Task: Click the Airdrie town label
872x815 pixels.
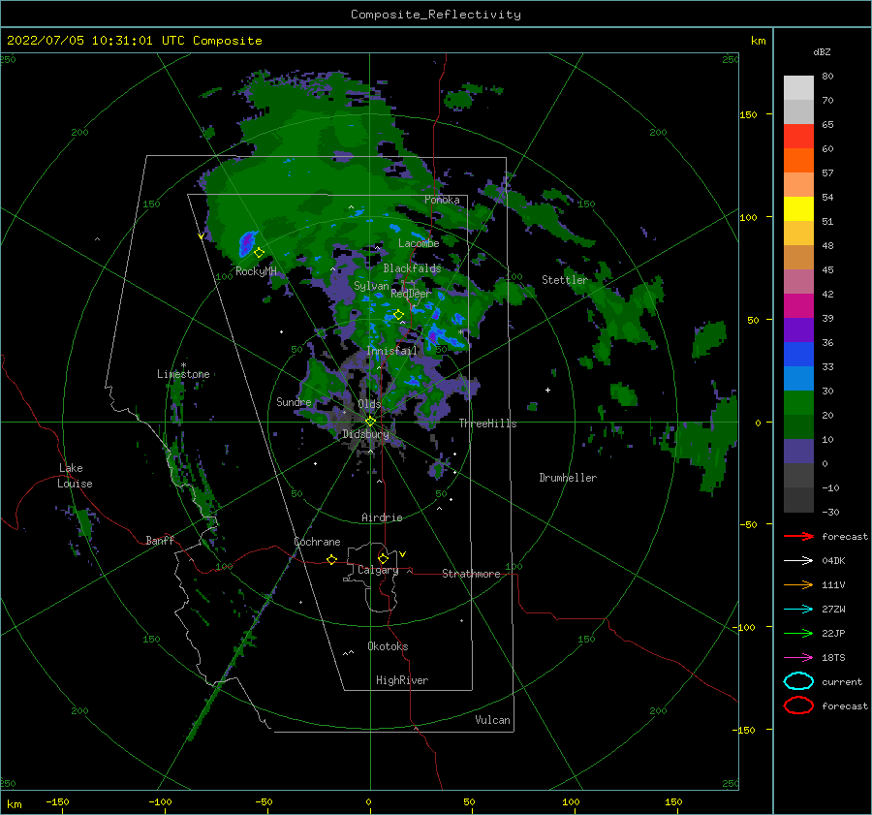Action: 382,517
